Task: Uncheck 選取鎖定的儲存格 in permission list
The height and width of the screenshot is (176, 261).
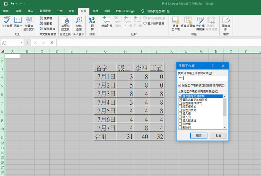Action: 180,96
